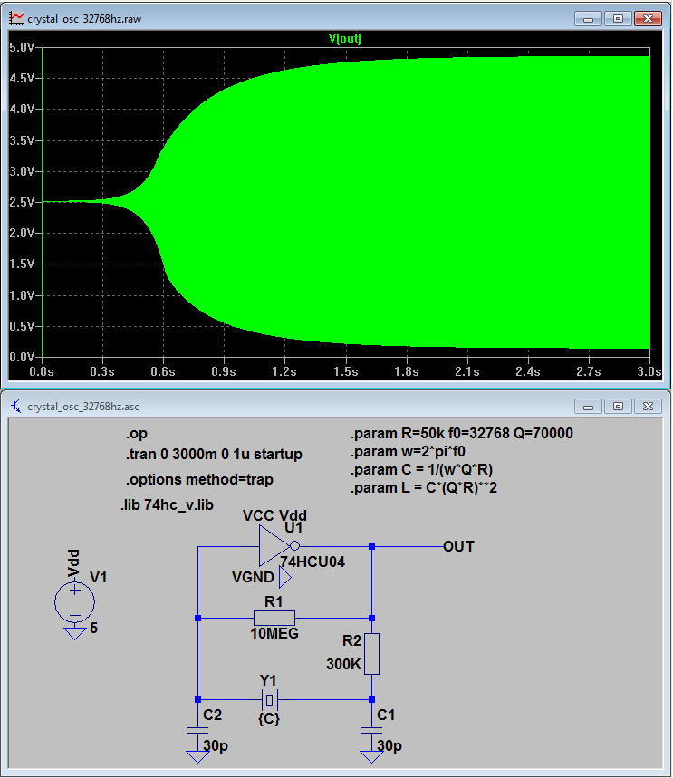Click the 0.6s label on time axis

(163, 371)
